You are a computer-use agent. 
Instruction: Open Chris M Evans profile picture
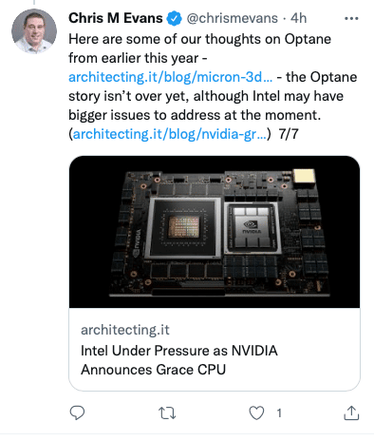point(34,31)
